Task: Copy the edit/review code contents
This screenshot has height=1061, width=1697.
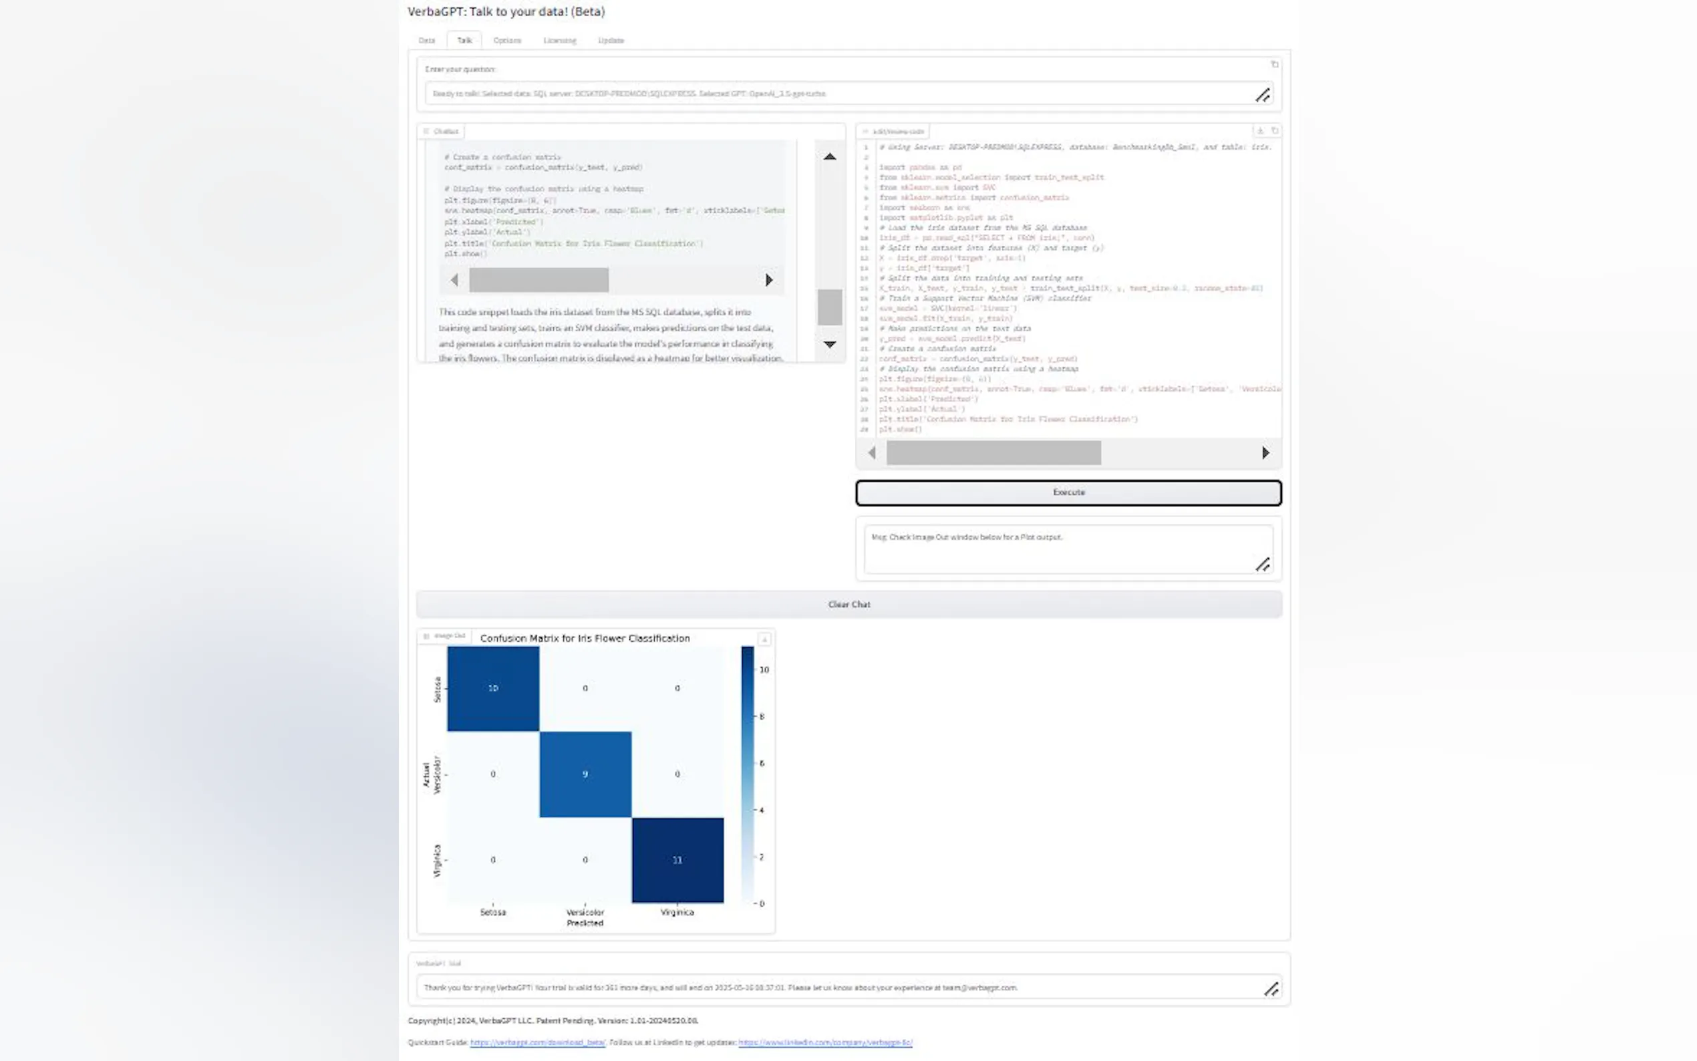Action: 1274,130
